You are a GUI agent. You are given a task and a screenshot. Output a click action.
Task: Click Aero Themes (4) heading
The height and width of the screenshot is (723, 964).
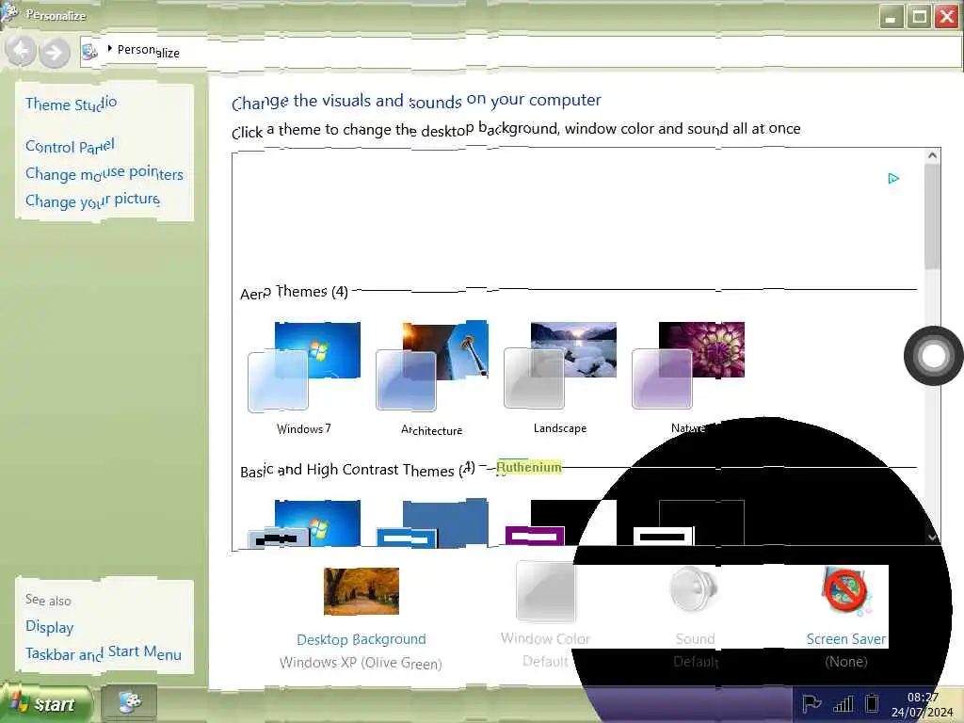[294, 292]
